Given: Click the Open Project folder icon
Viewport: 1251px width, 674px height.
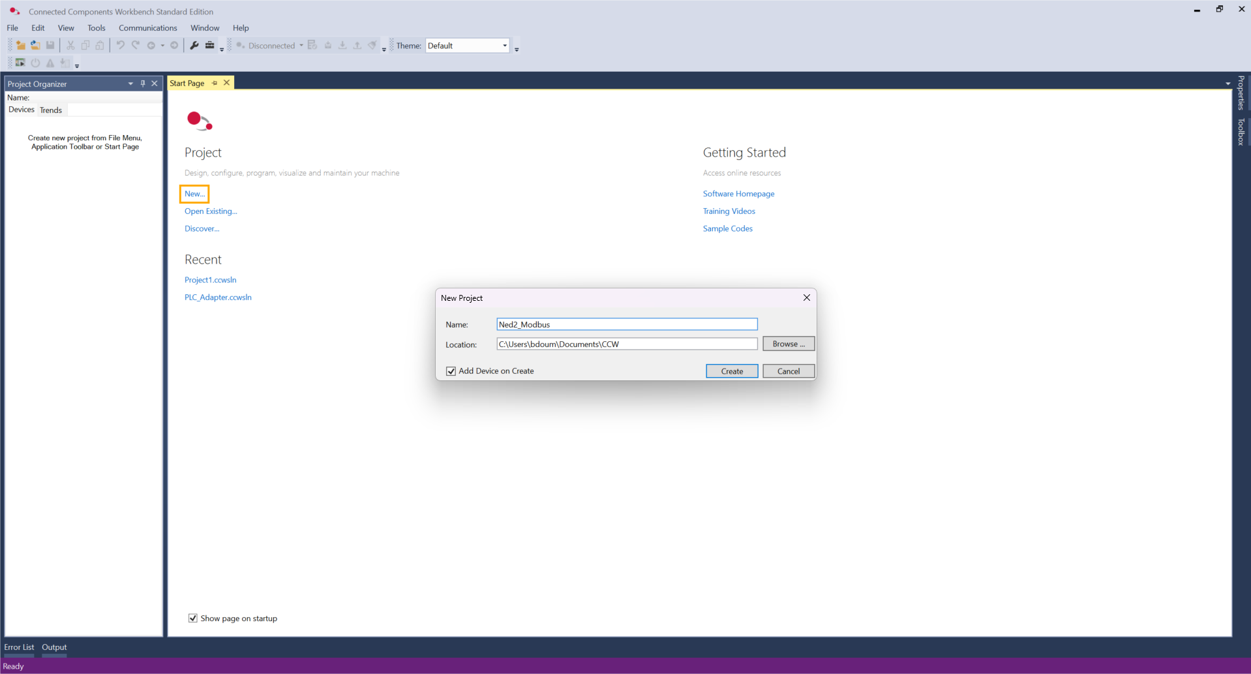Looking at the screenshot, I should tap(35, 46).
